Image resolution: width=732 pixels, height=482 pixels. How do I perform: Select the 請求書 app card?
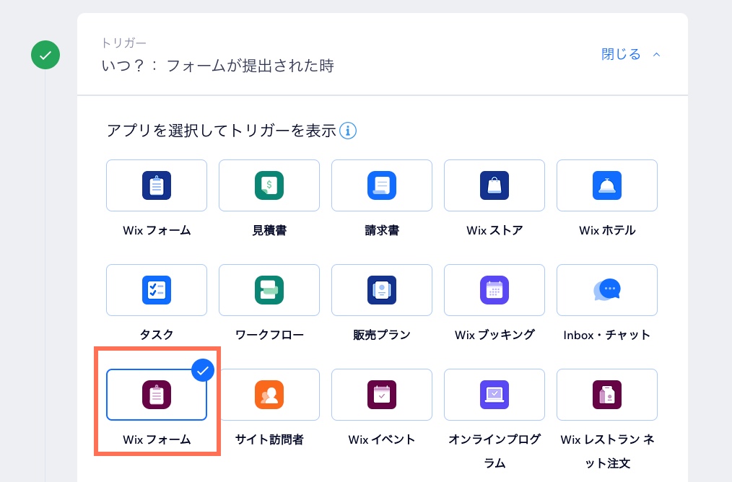[x=382, y=185]
